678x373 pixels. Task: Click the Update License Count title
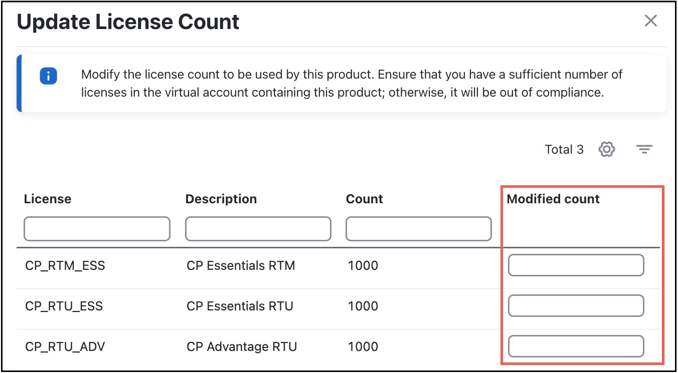point(128,22)
